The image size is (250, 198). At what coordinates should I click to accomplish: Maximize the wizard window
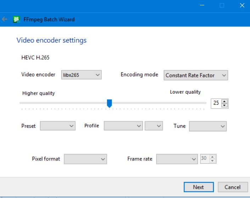point(222,5)
